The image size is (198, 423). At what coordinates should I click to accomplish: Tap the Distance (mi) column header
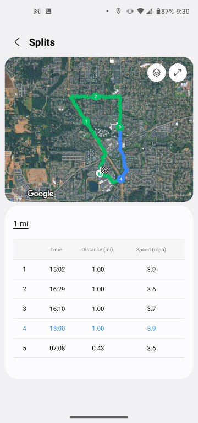pyautogui.click(x=97, y=249)
